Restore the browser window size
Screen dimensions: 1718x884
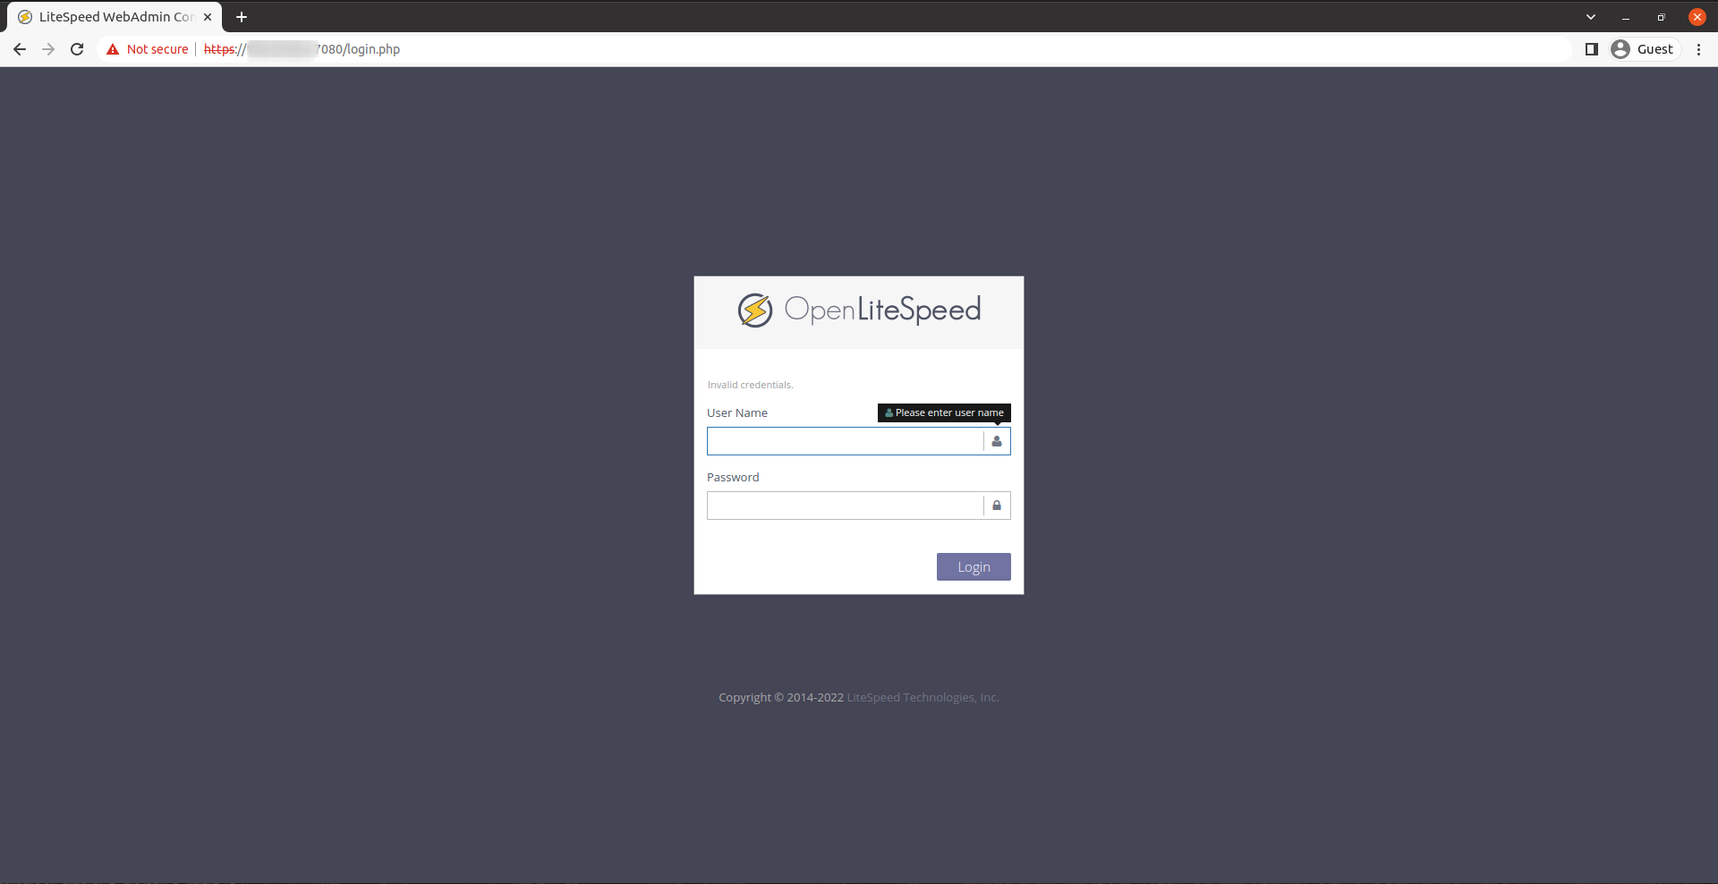tap(1662, 17)
